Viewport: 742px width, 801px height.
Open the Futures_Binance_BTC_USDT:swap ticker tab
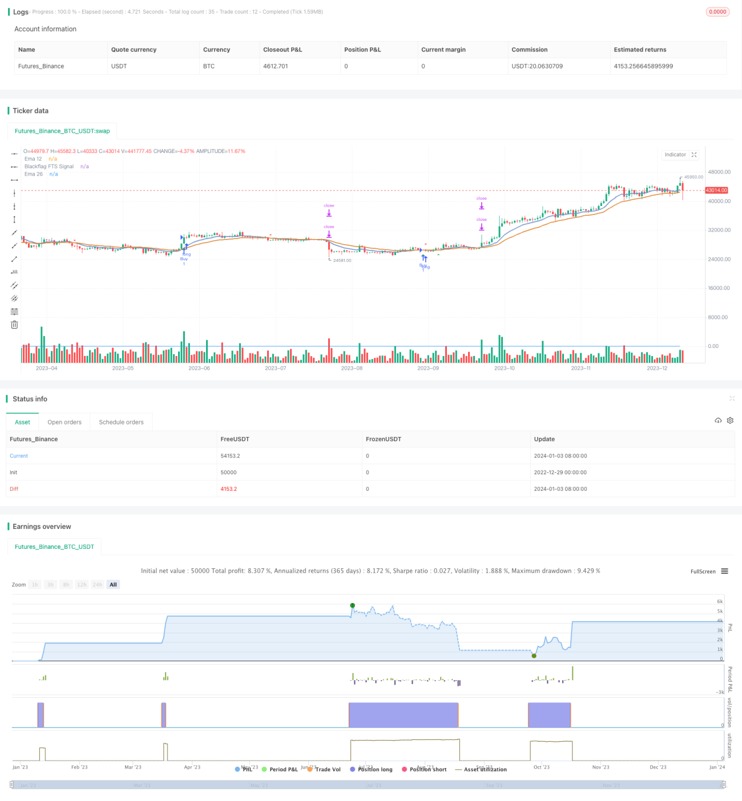62,131
